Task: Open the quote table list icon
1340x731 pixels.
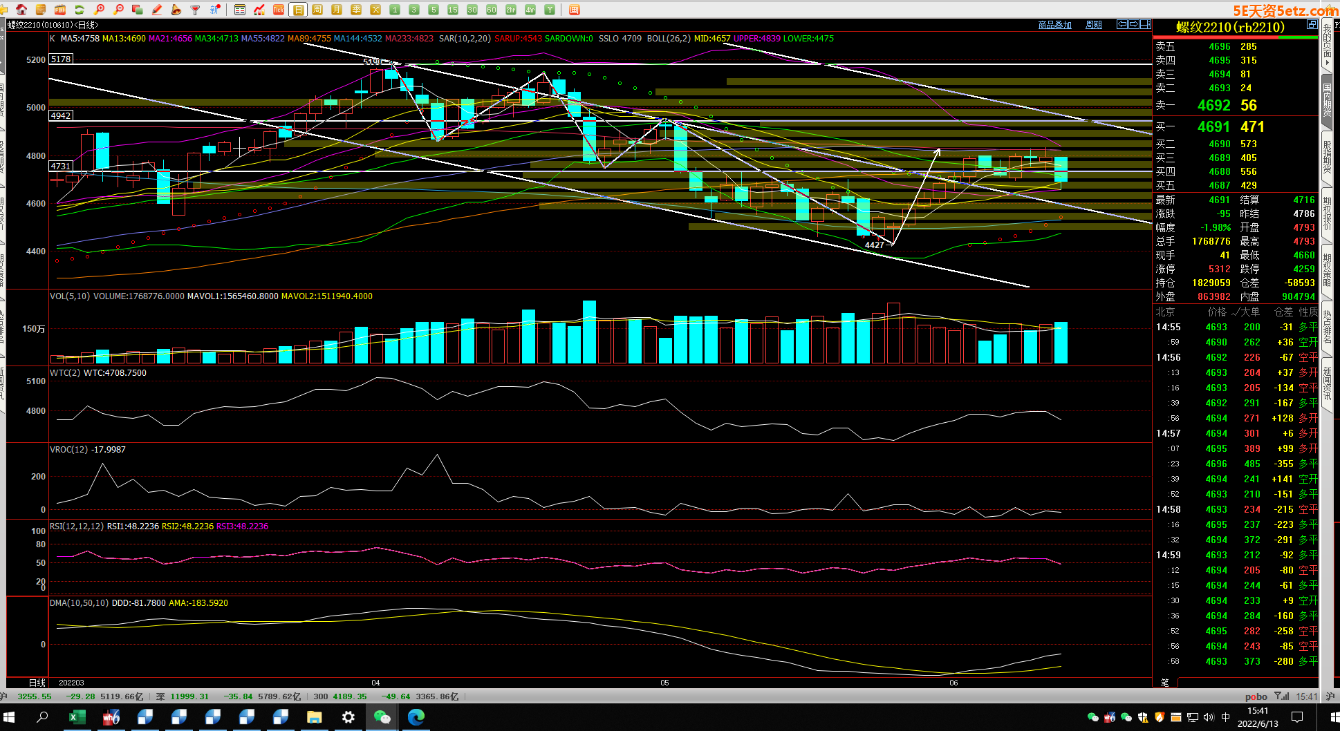Action: click(x=240, y=10)
